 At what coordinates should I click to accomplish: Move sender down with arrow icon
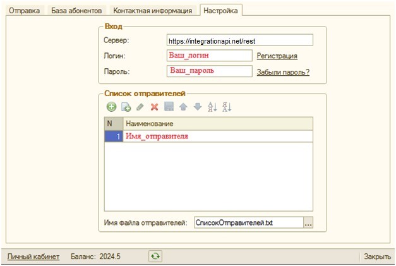(198, 107)
